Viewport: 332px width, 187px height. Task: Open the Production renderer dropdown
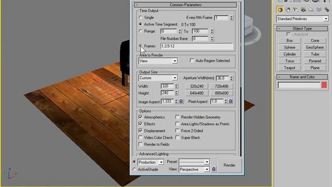[x=151, y=162]
